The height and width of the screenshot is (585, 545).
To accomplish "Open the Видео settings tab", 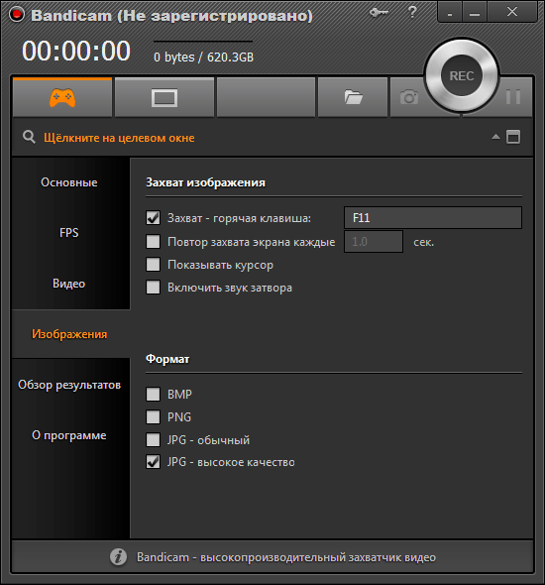I will tap(69, 284).
